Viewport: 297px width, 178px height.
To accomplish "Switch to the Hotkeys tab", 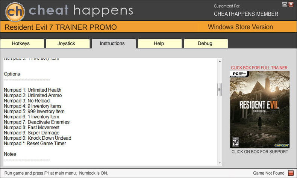I will tap(22, 44).
